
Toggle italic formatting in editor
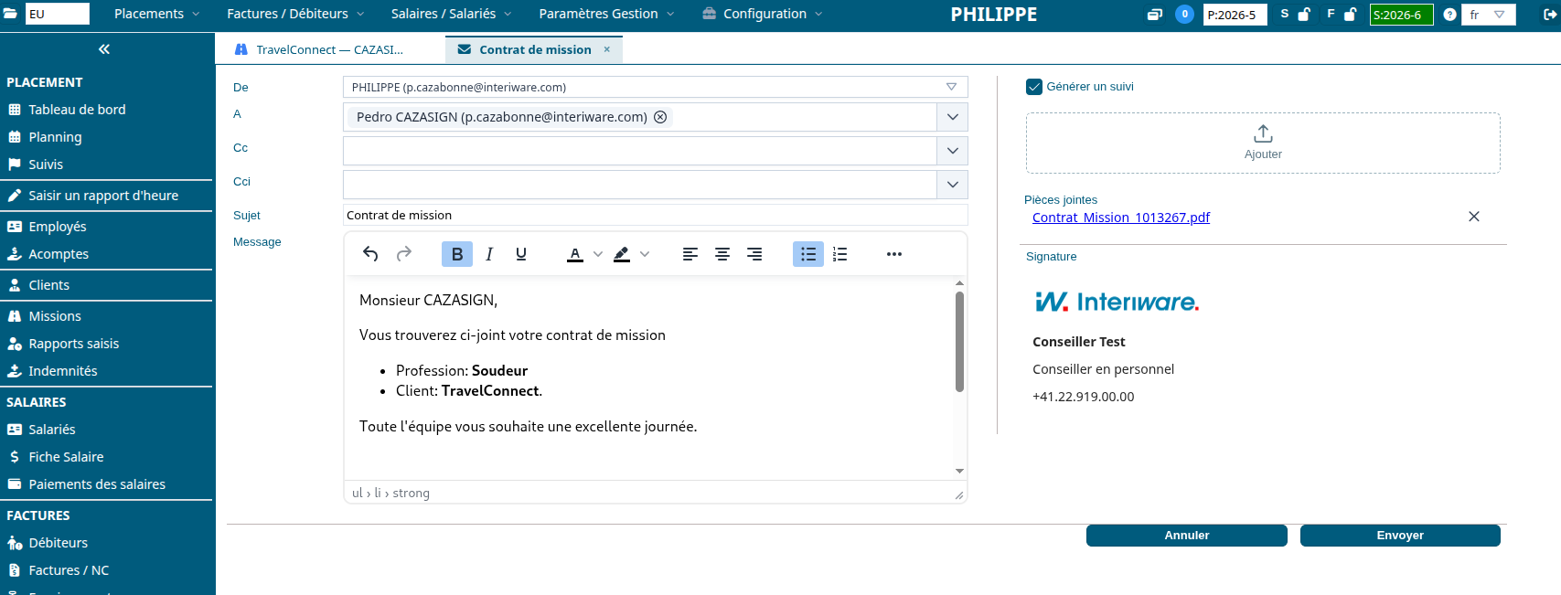click(x=489, y=254)
